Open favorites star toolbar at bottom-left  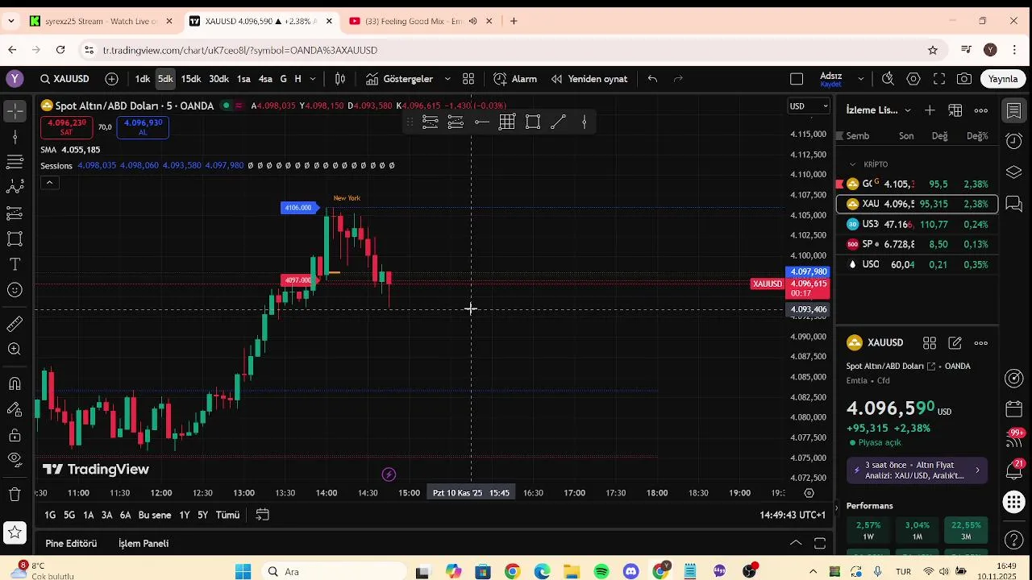(15, 532)
